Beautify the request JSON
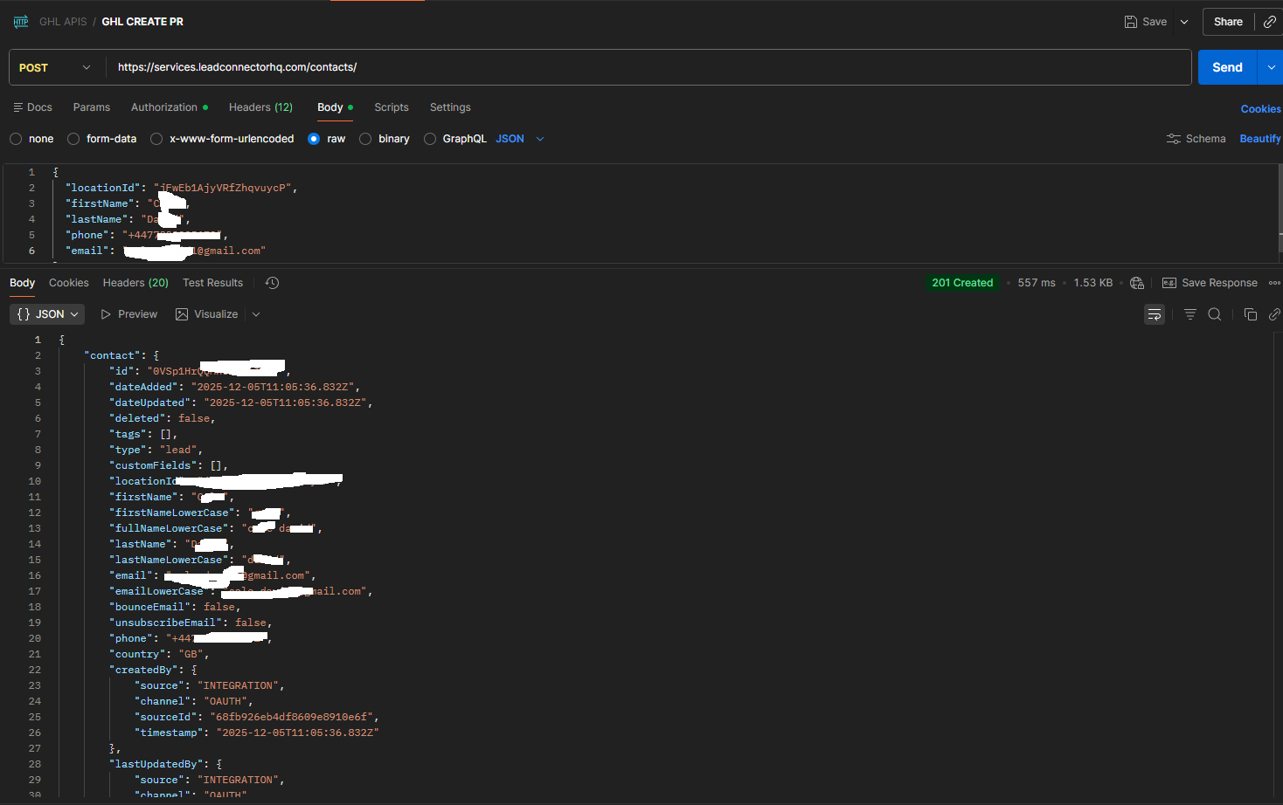The height and width of the screenshot is (805, 1283). (x=1260, y=139)
